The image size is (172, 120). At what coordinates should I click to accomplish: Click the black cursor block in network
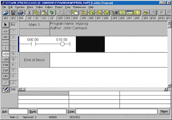[x=90, y=44]
